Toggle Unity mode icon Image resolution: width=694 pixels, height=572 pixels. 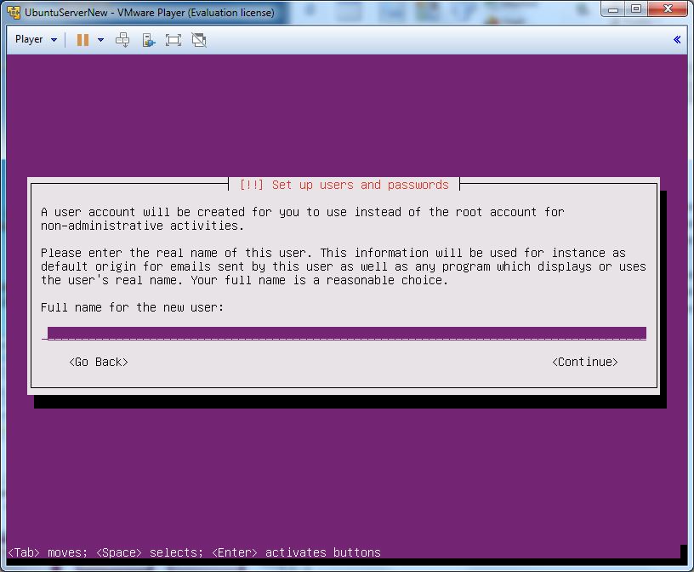pyautogui.click(x=199, y=40)
